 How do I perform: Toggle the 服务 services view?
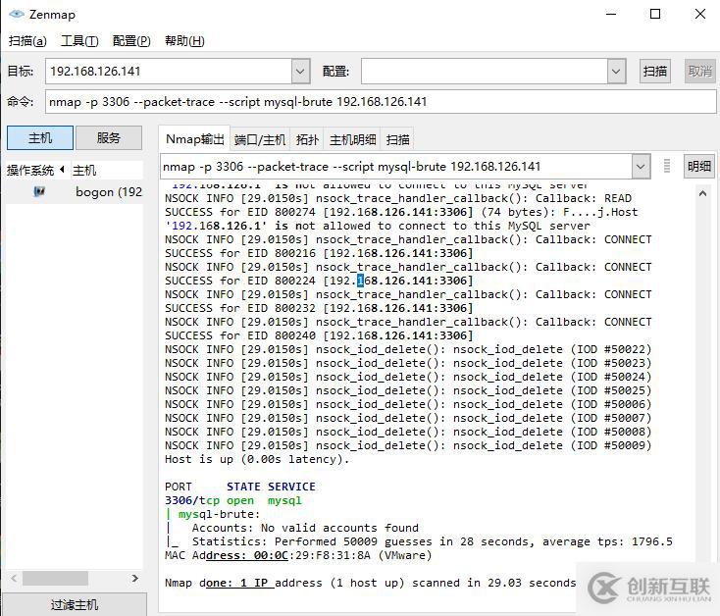(x=109, y=138)
